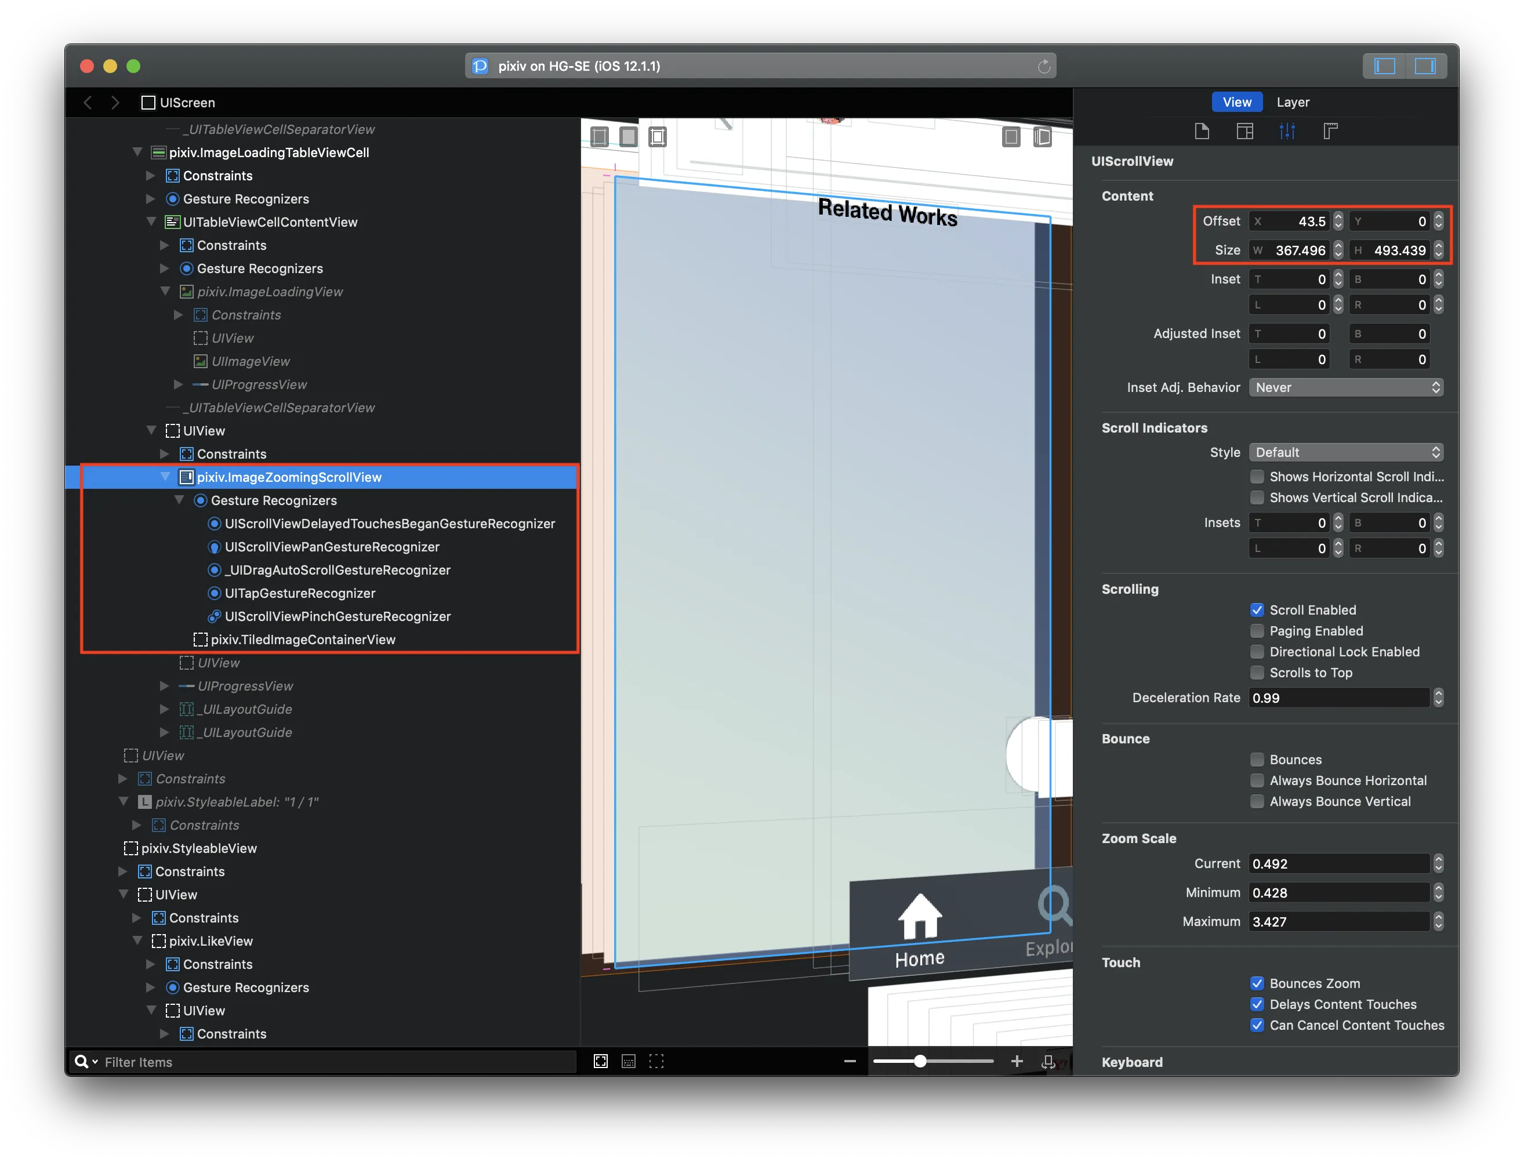The height and width of the screenshot is (1162, 1524).
Task: Open the sliders attributes inspector icon
Action: click(x=1287, y=132)
